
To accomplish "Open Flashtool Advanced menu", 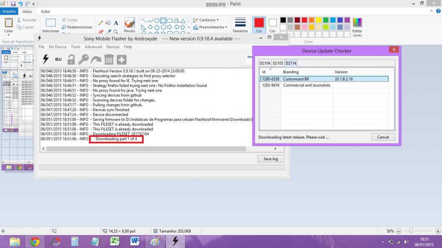I will (x=93, y=47).
